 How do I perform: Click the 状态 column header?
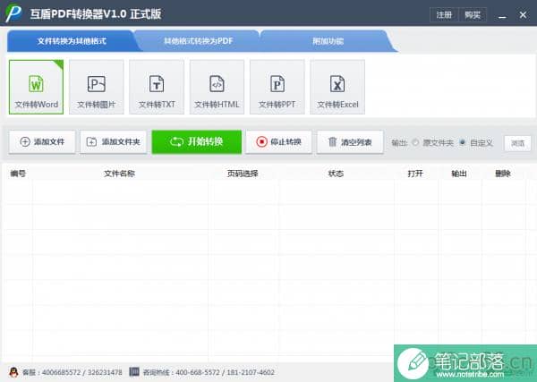(x=336, y=174)
